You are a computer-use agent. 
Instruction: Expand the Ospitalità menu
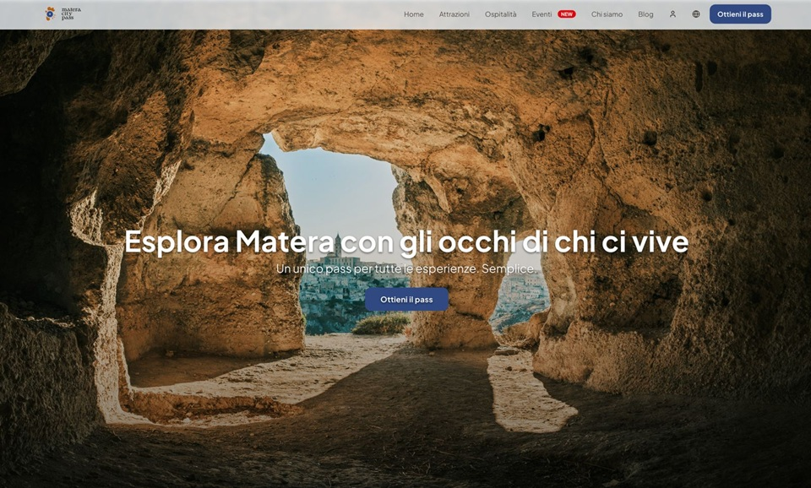[x=499, y=14]
